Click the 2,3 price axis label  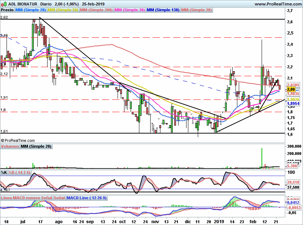pyautogui.click(x=290, y=56)
